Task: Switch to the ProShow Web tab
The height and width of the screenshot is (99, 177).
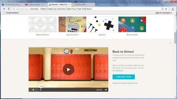Action: pyautogui.click(x=83, y=4)
